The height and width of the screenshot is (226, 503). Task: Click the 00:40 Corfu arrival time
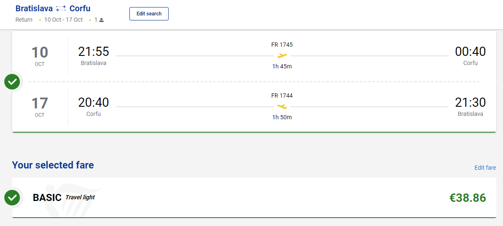point(470,51)
